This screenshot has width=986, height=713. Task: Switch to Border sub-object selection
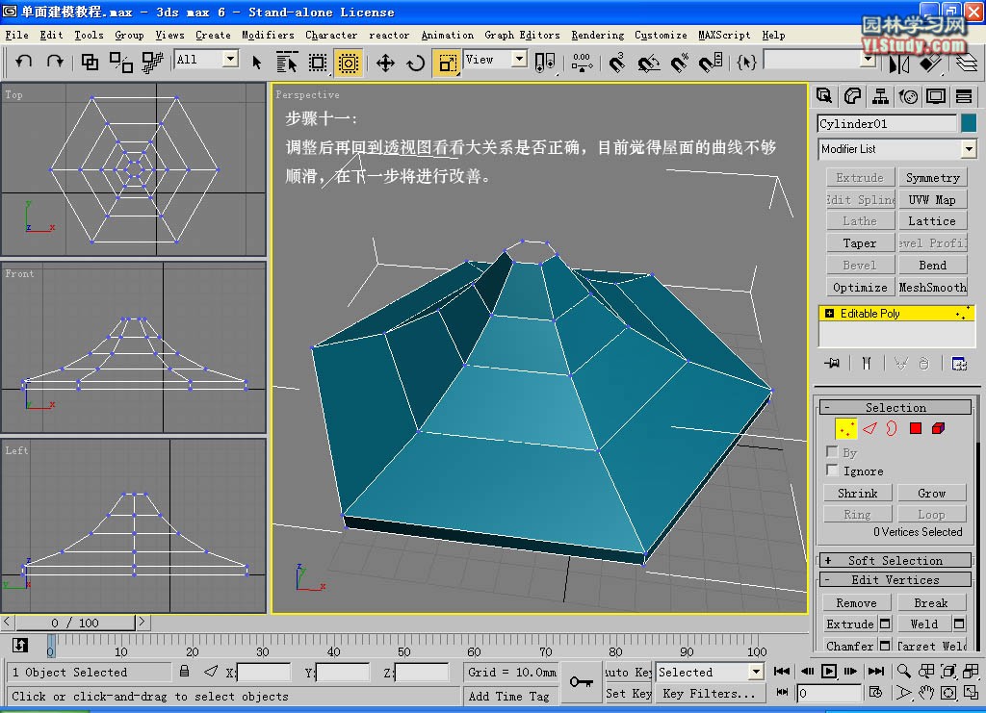coord(892,428)
